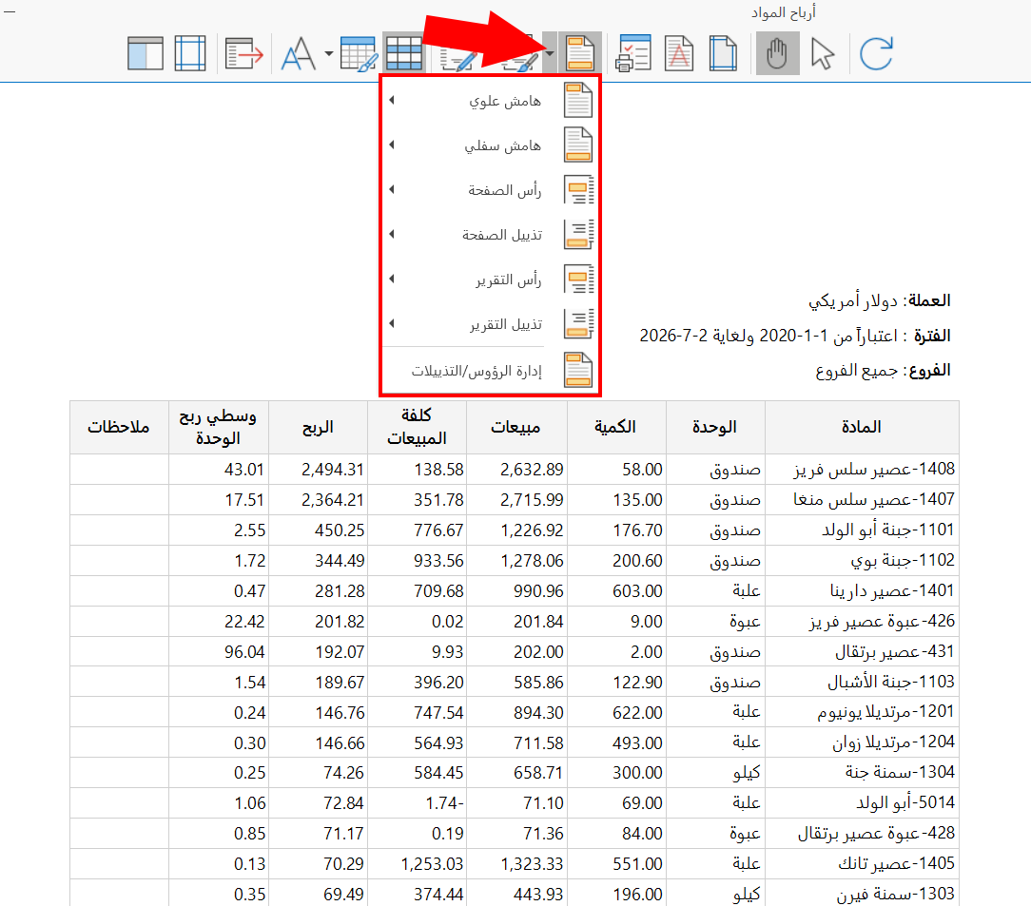Click the edit lines pencil icon
1031x906 pixels.
pyautogui.click(x=458, y=61)
